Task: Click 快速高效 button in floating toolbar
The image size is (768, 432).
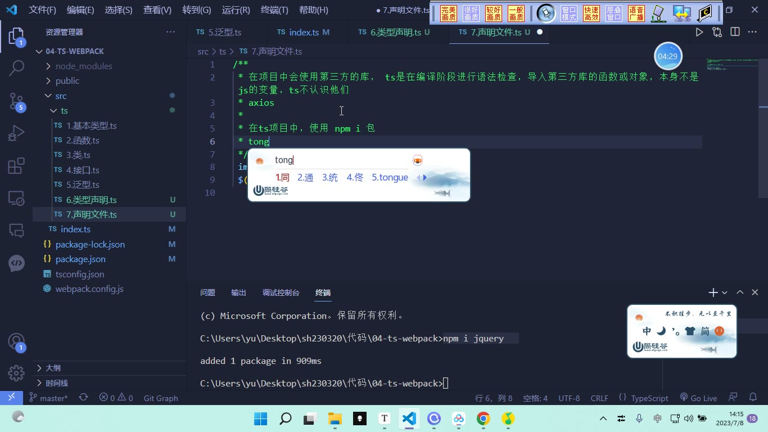Action: click(x=591, y=13)
